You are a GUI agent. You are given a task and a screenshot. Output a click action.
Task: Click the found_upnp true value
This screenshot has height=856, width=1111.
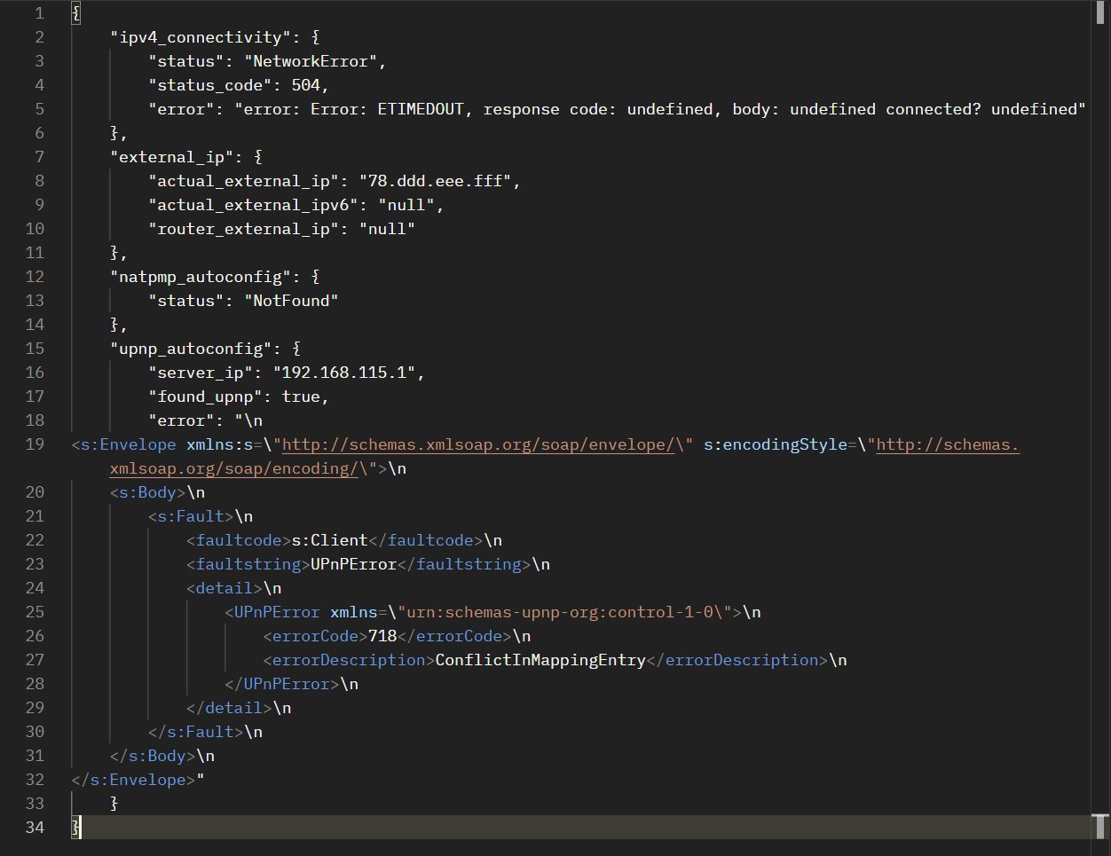[x=301, y=397]
